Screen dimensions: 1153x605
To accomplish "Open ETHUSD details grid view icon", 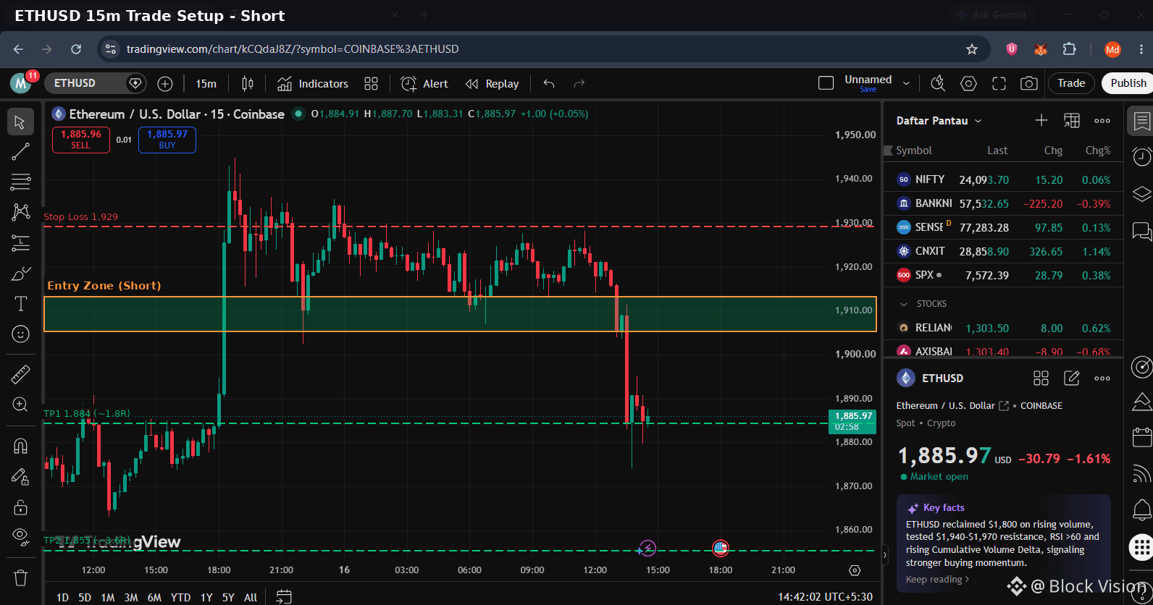I will coord(1041,378).
